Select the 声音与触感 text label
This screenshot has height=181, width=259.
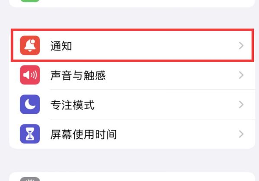78,75
